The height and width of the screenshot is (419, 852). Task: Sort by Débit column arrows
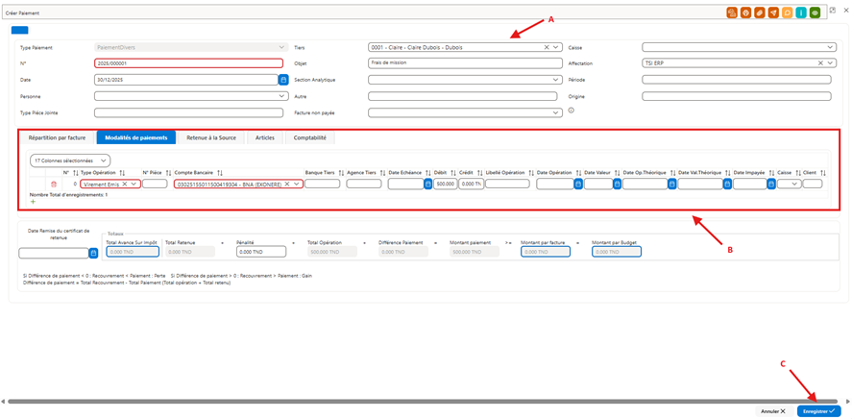coord(451,172)
